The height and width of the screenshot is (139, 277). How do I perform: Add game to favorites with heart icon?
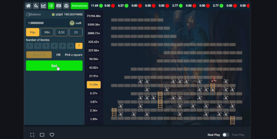click(52, 135)
